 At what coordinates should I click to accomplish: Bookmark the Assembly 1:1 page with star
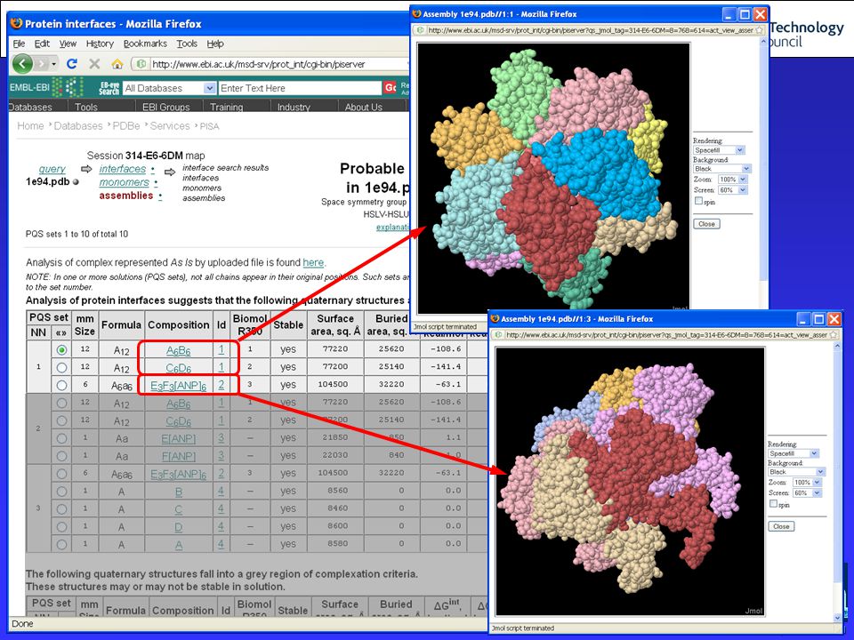pyautogui.click(x=759, y=30)
